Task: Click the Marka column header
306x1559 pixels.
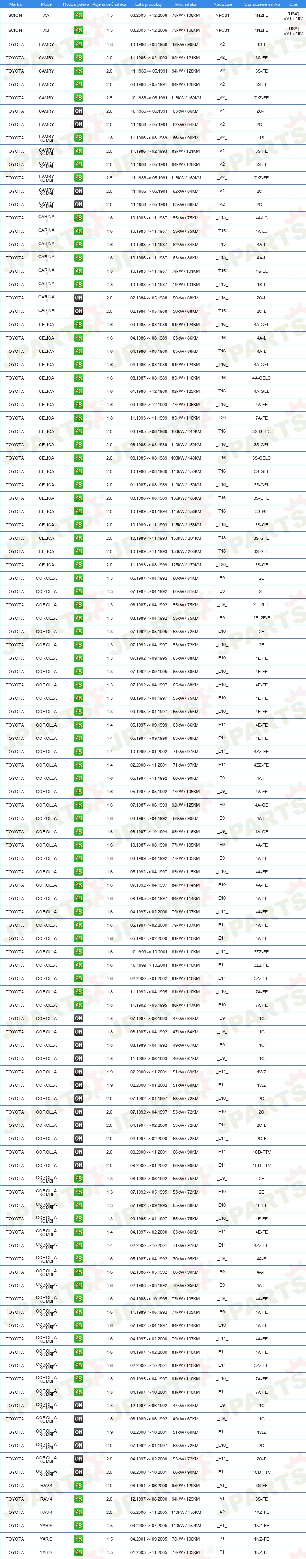Action: (15, 4)
